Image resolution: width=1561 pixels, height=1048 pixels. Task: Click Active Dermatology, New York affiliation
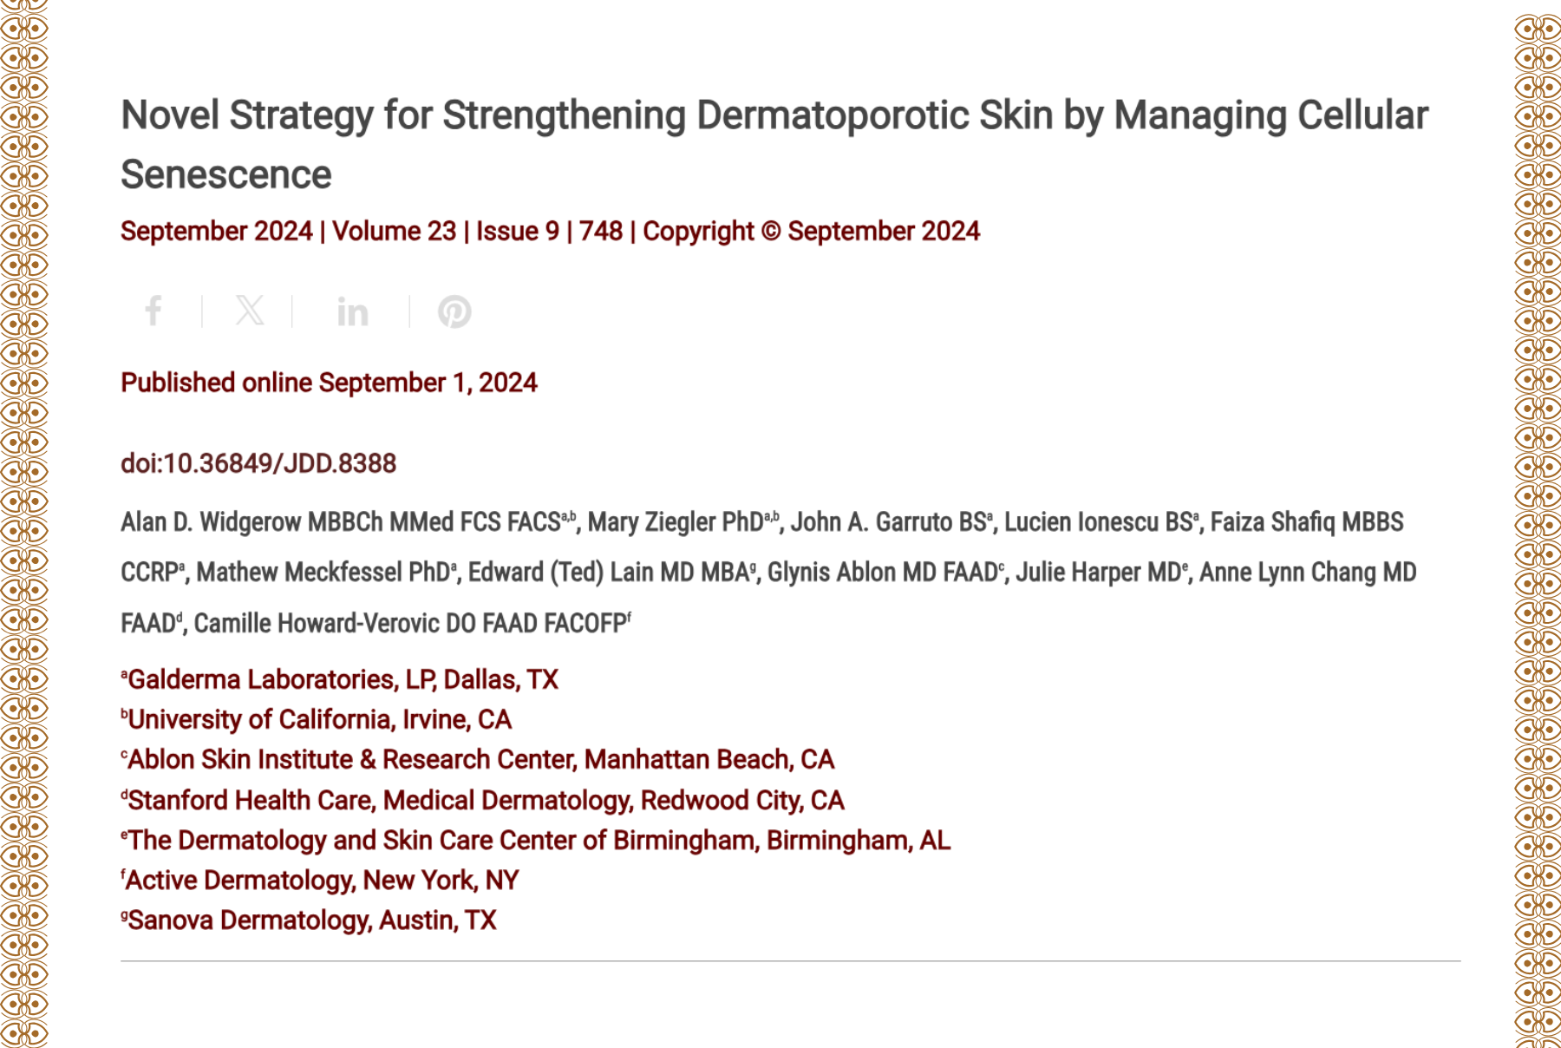pos(322,880)
